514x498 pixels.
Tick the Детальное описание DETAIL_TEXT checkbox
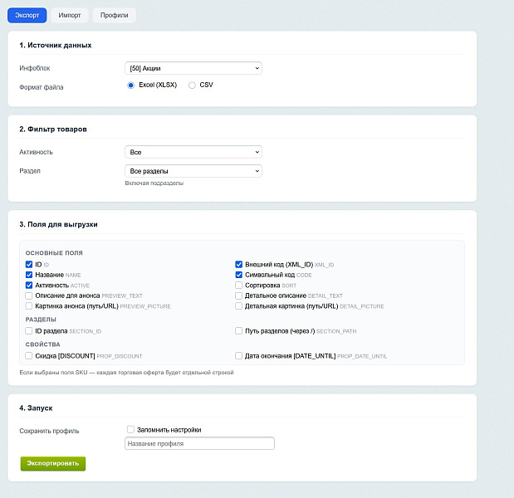point(238,295)
